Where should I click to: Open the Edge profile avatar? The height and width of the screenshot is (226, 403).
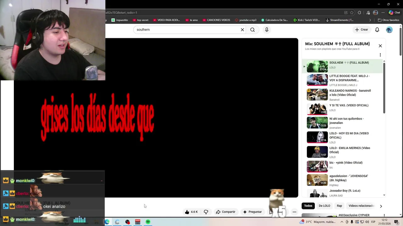pos(375,13)
